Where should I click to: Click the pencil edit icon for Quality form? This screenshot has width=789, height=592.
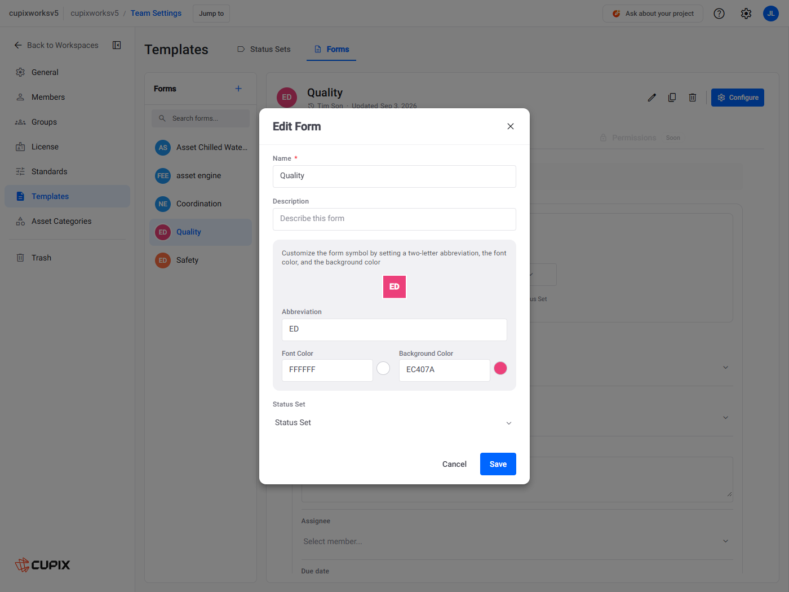coord(652,98)
